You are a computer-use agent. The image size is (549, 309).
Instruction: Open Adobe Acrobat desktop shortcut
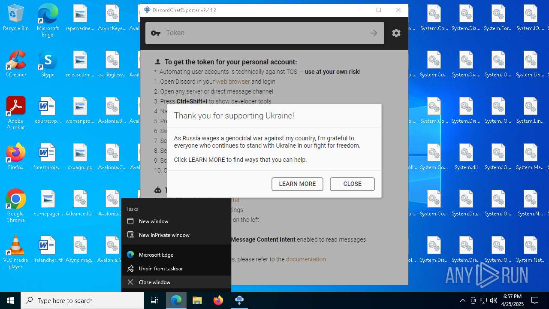pos(16,113)
